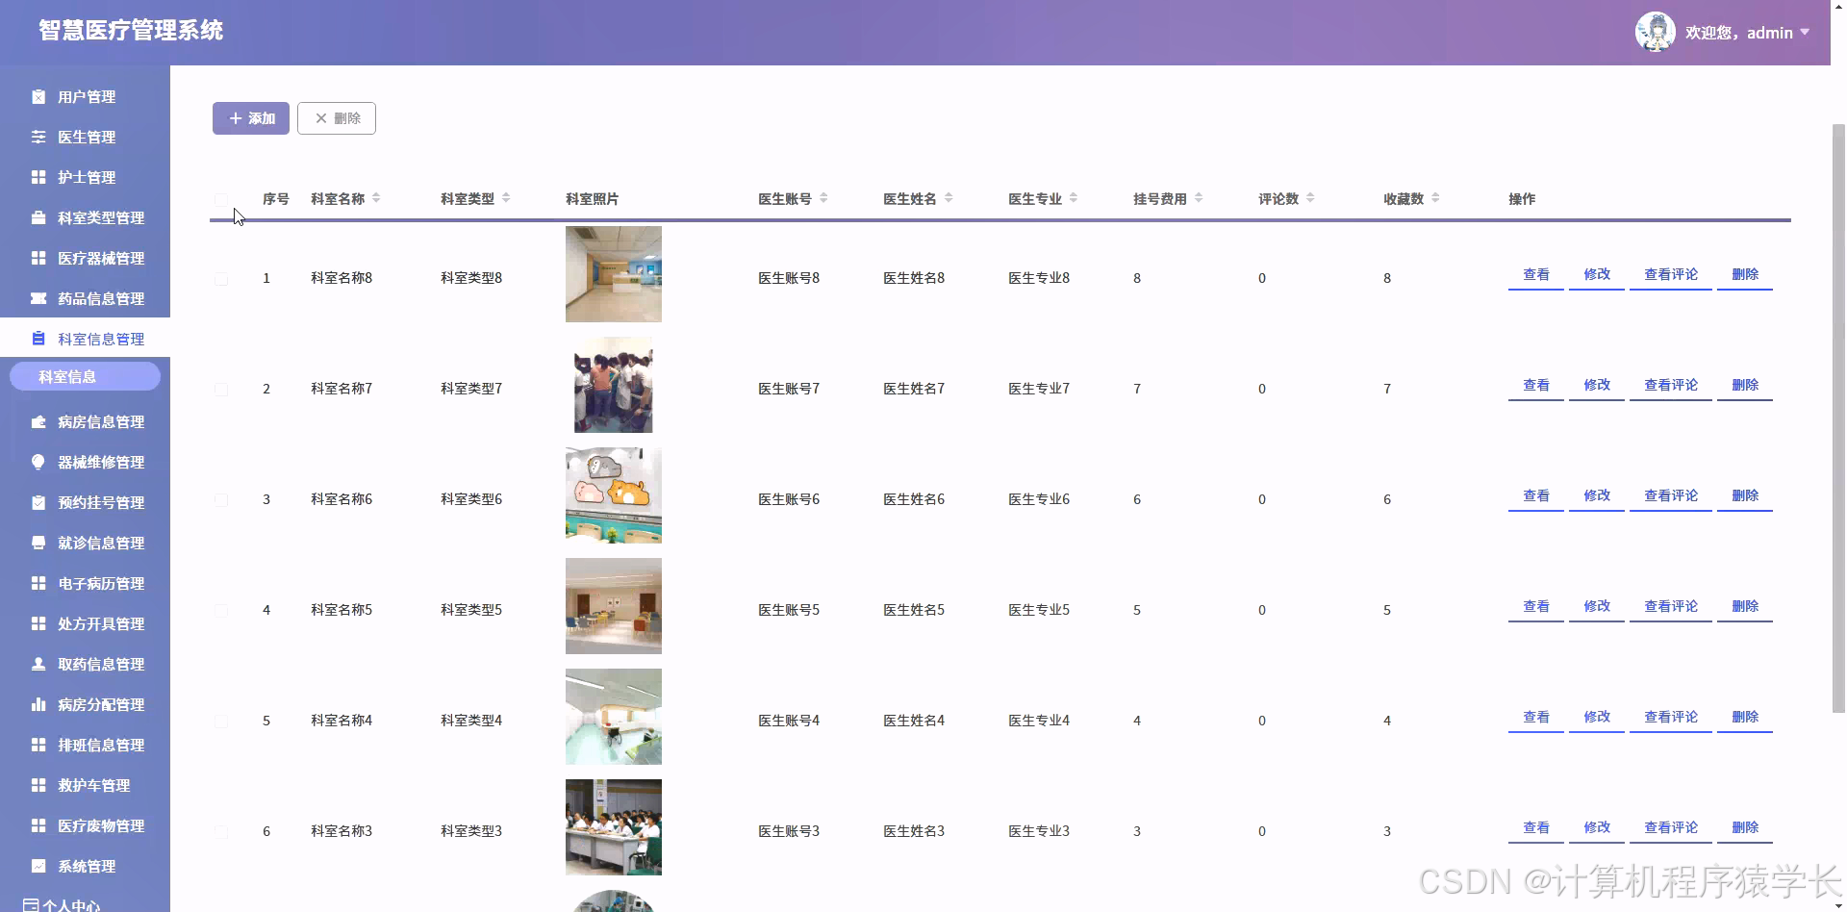Check the box for row 科室名称6
Image resolution: width=1847 pixels, height=912 pixels.
(221, 499)
